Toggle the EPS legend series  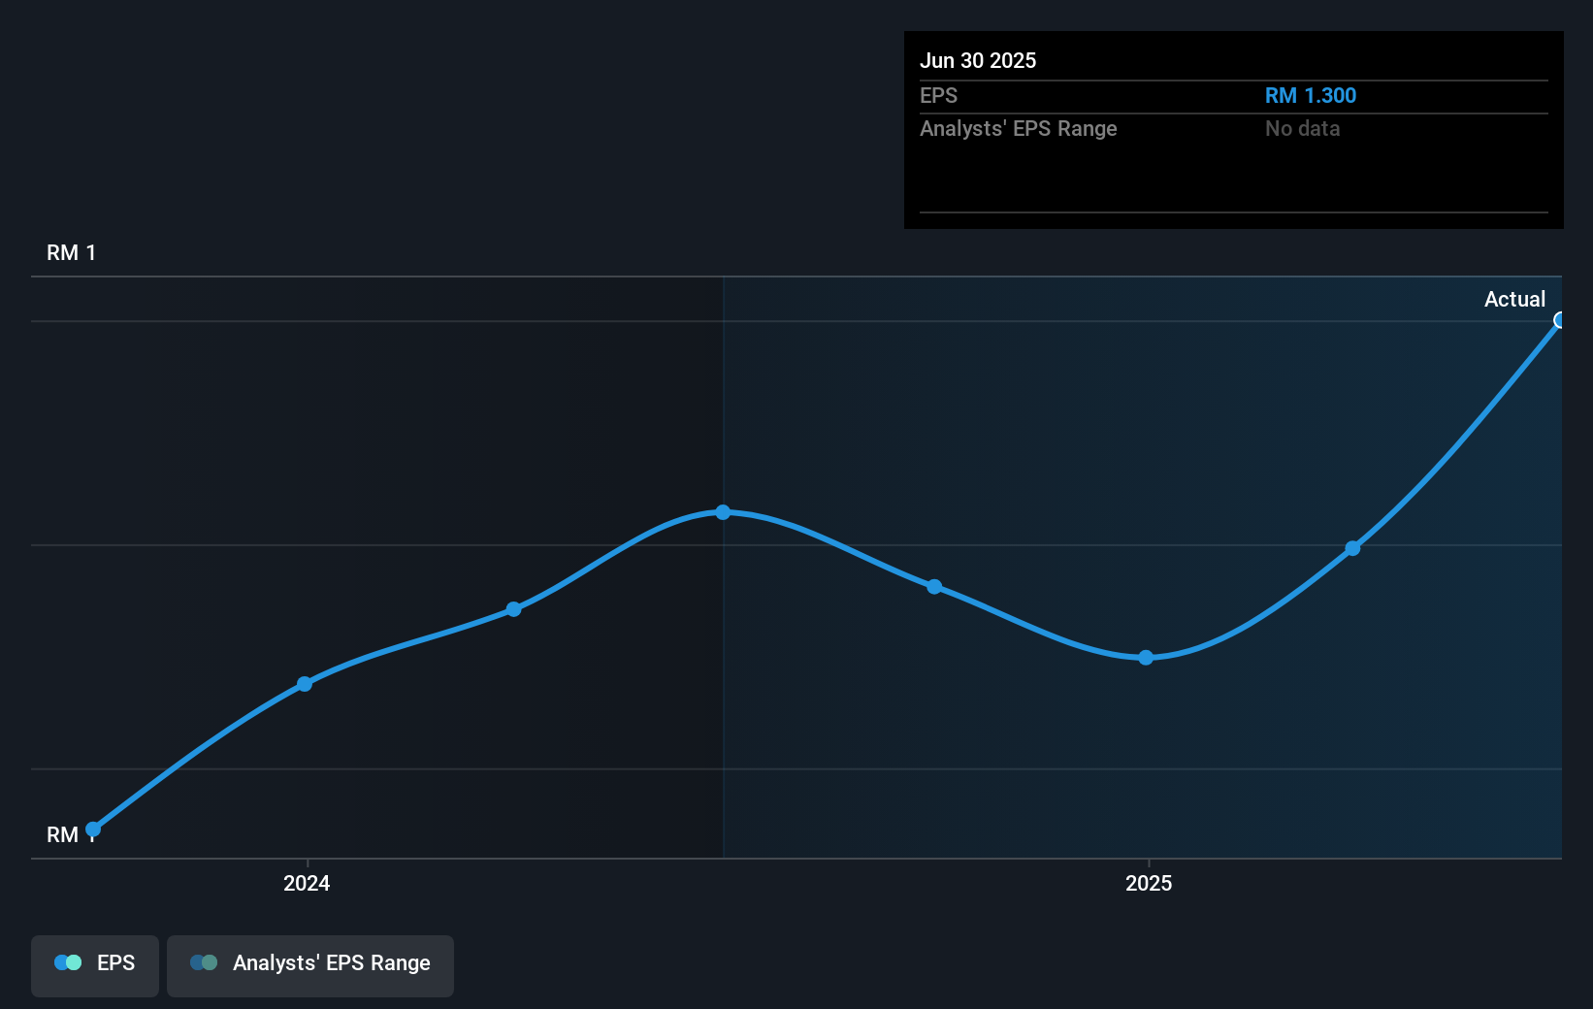click(95, 965)
